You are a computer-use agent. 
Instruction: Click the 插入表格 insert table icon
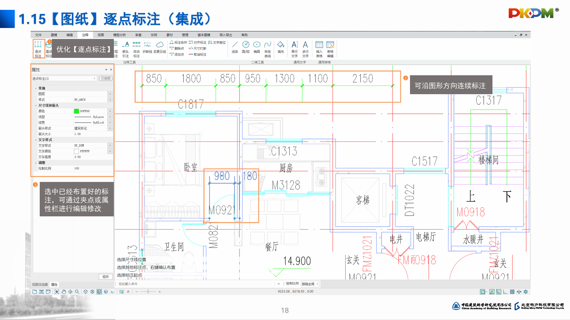319,48
